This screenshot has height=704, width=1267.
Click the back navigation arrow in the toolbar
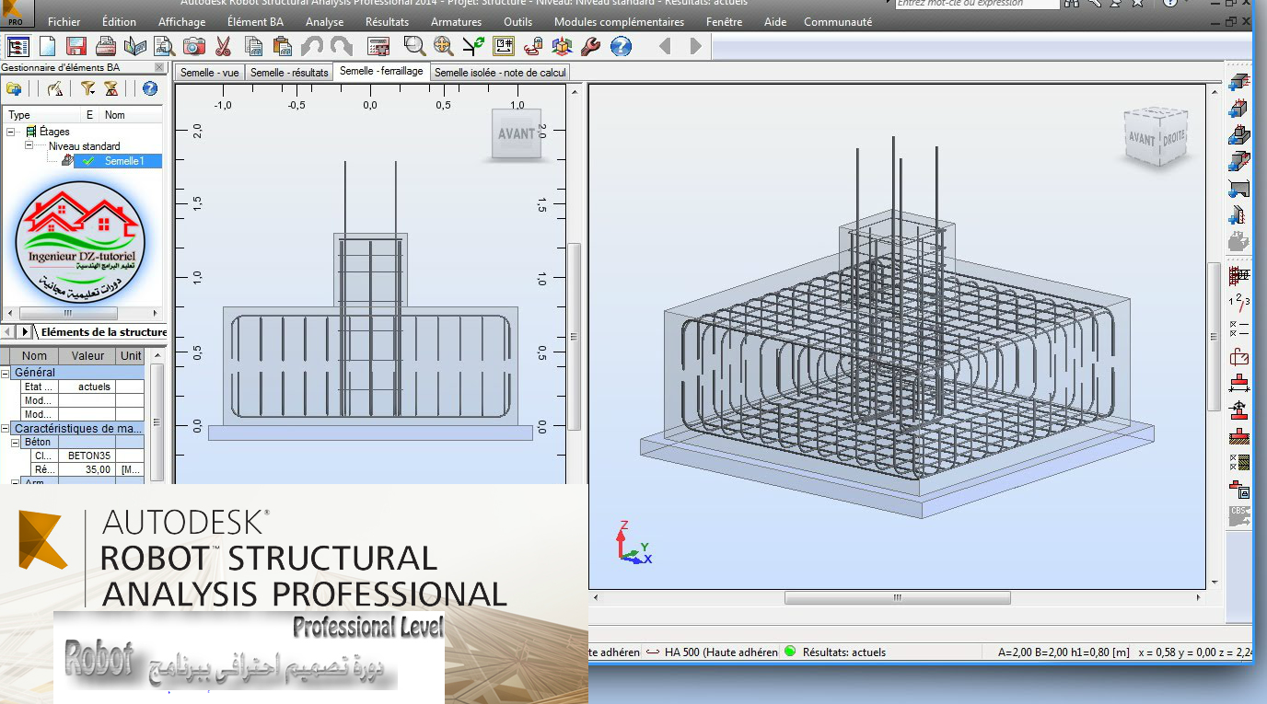click(x=665, y=46)
